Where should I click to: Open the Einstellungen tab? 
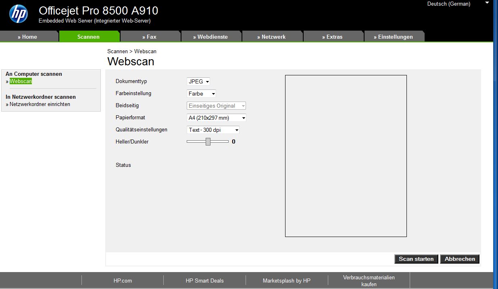(394, 37)
